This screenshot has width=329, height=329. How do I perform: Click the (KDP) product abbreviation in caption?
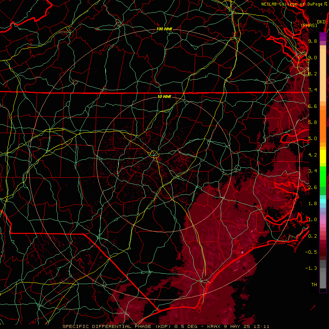163,326
